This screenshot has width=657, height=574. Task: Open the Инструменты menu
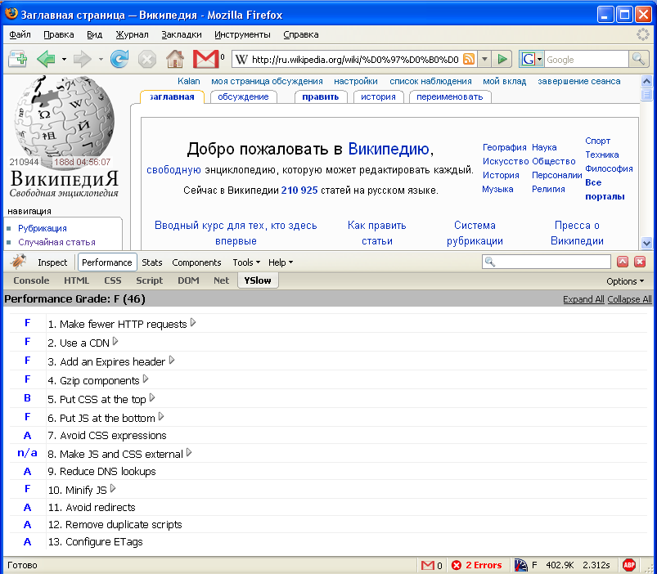tap(242, 34)
